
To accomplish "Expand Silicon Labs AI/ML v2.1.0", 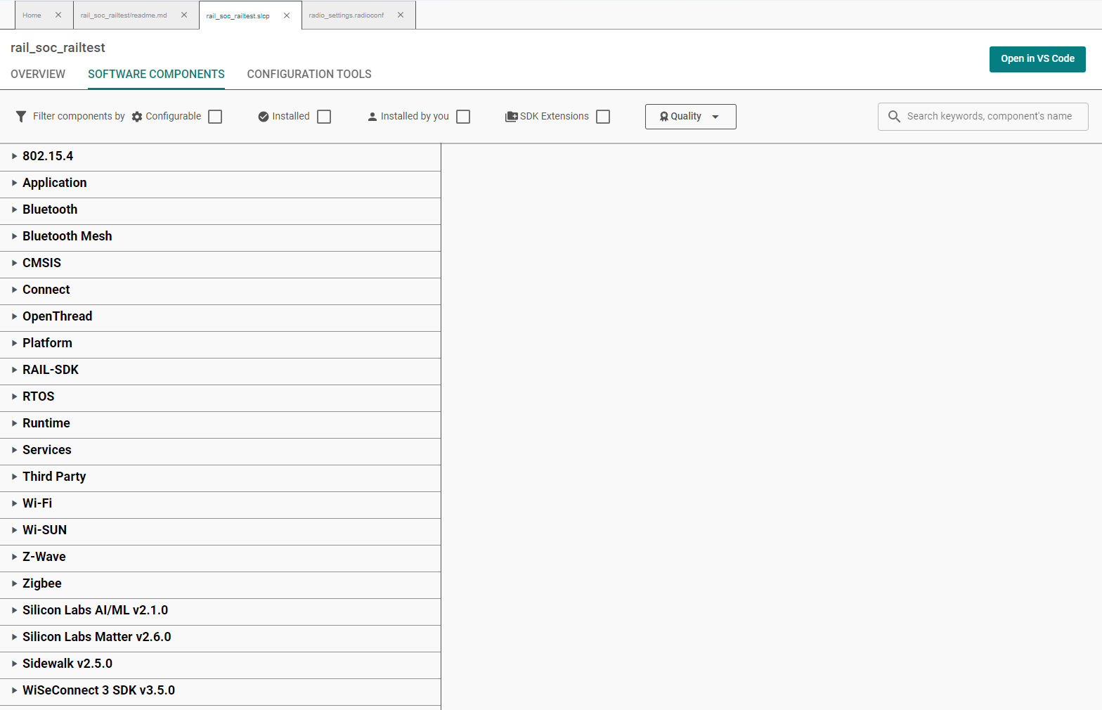I will click(x=14, y=610).
